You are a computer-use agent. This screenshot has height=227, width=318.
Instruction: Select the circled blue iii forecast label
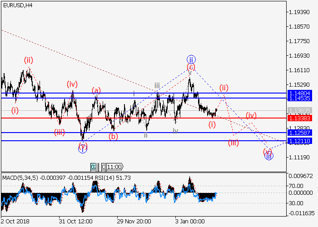268,156
